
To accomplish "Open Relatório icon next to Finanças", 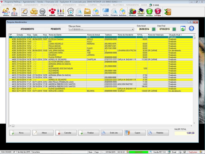I will [123, 12].
